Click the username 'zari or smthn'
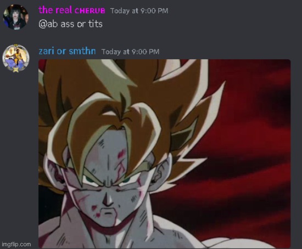Image resolution: width=302 pixels, height=249 pixels. coord(67,51)
